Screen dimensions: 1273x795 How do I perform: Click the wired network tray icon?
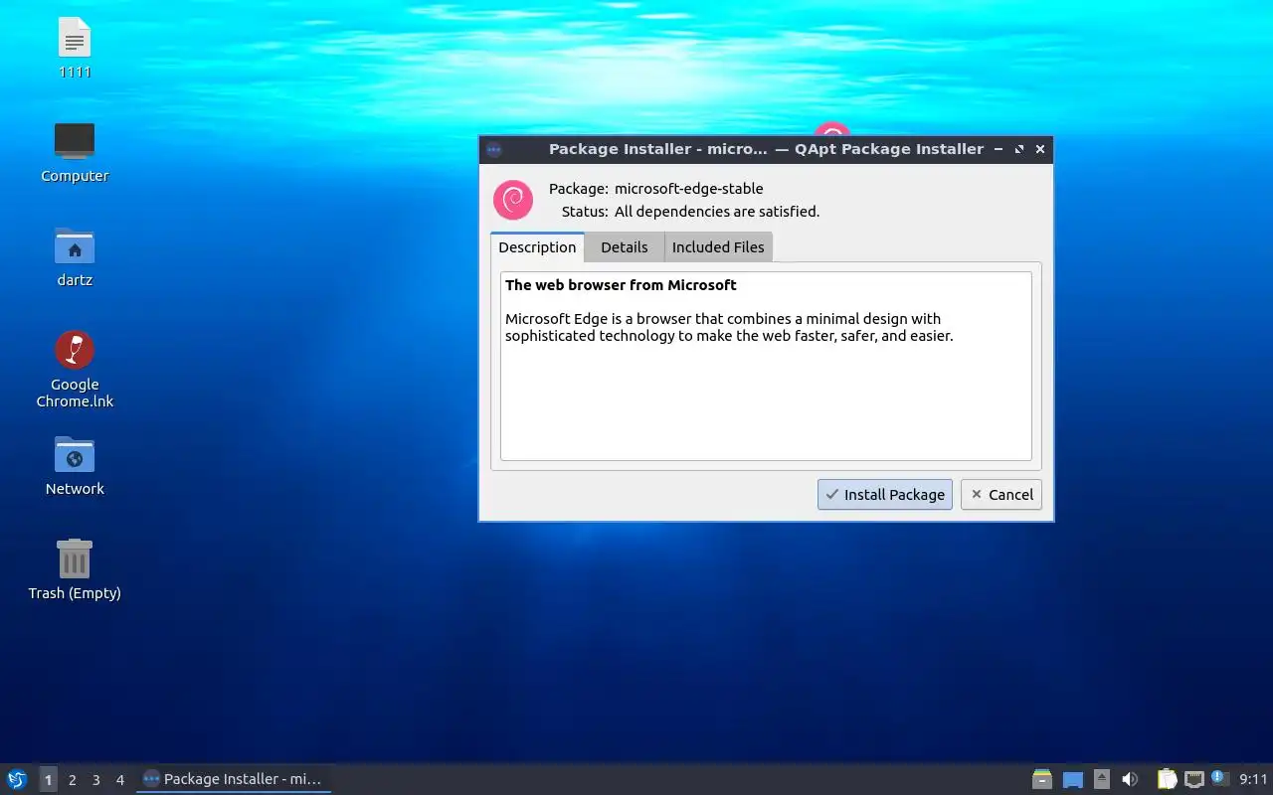point(1194,779)
